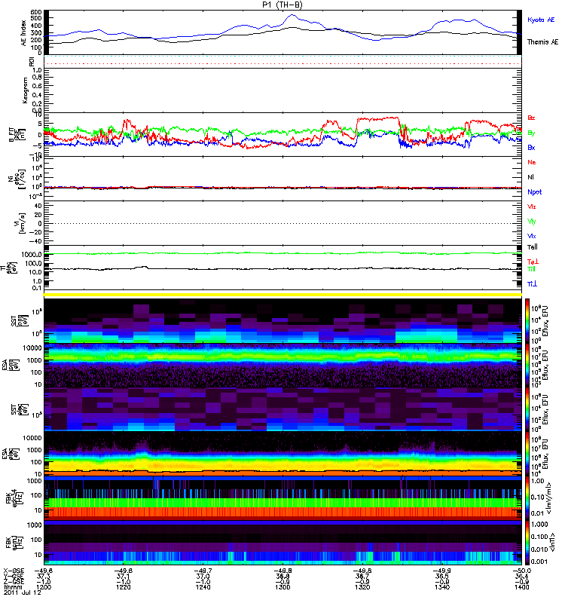Click the 600 tick on AE Index axis

(36, 12)
